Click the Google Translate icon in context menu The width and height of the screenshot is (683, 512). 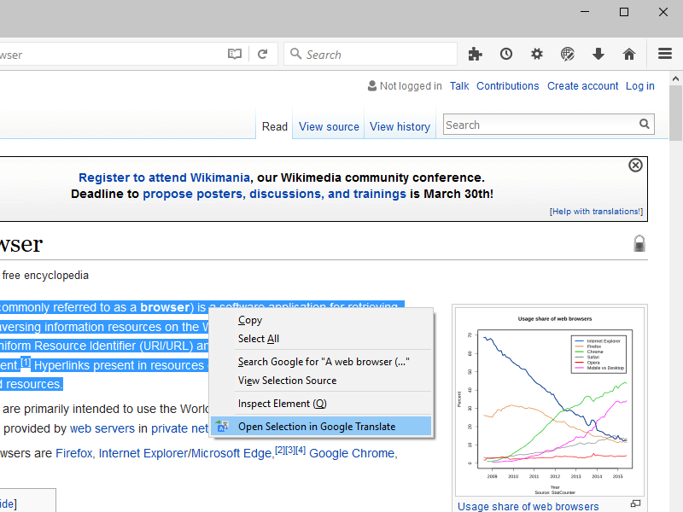coord(222,426)
